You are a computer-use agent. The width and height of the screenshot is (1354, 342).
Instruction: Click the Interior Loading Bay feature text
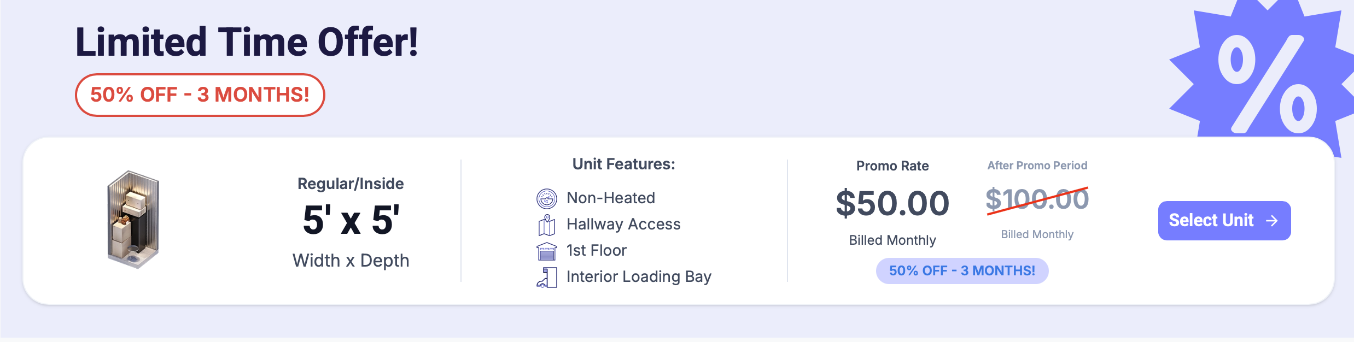click(x=639, y=276)
